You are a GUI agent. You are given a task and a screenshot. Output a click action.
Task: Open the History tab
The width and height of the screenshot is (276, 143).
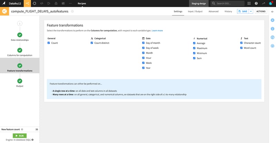pos(228,11)
